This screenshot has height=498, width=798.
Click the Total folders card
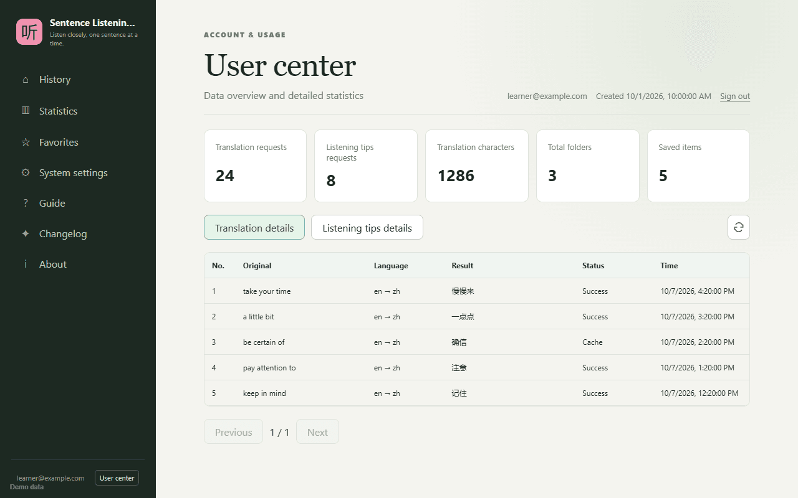[588, 166]
